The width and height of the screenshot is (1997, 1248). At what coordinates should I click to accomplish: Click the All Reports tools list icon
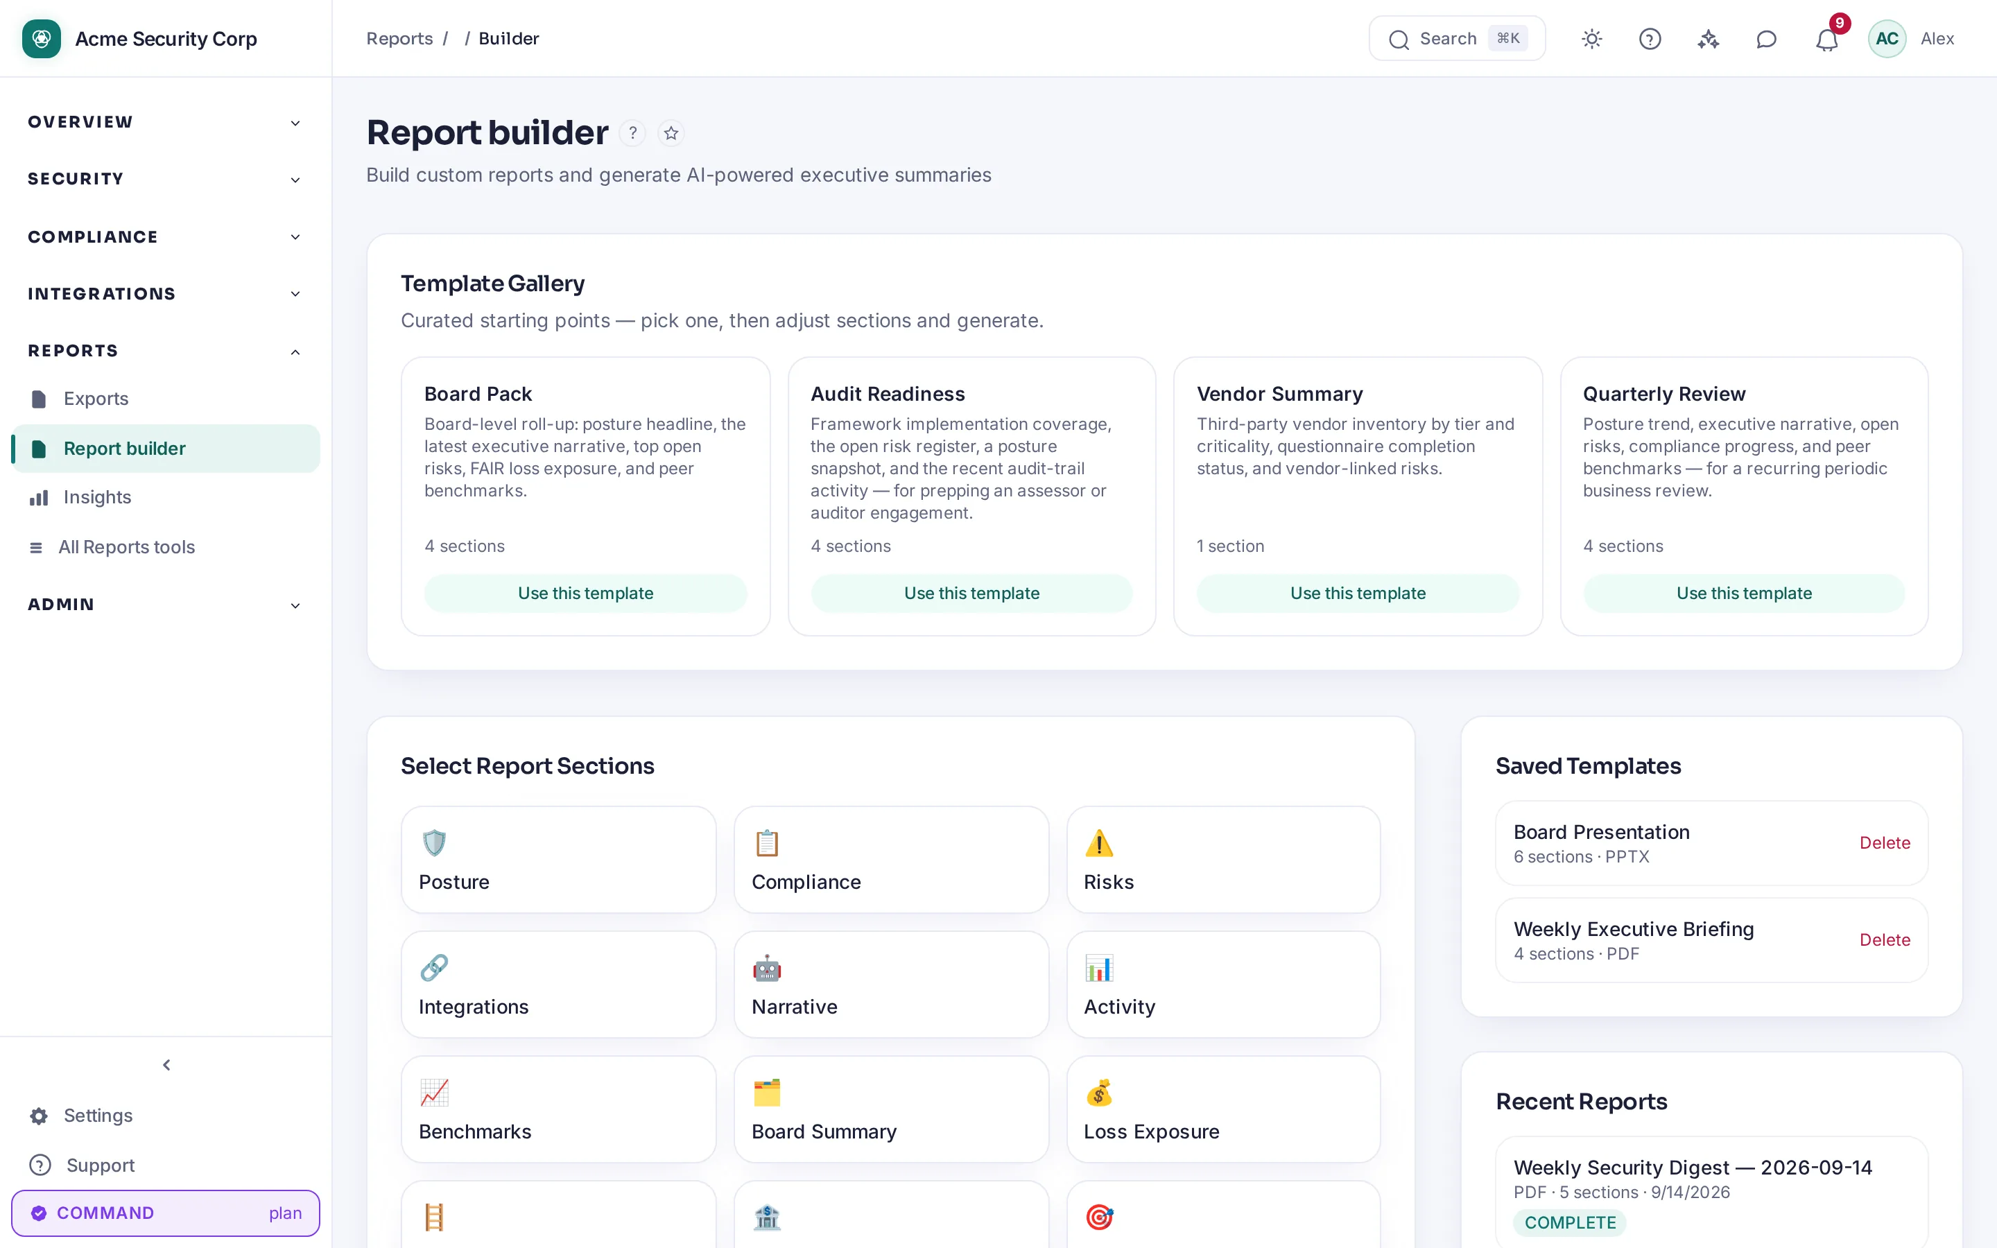[x=35, y=547]
